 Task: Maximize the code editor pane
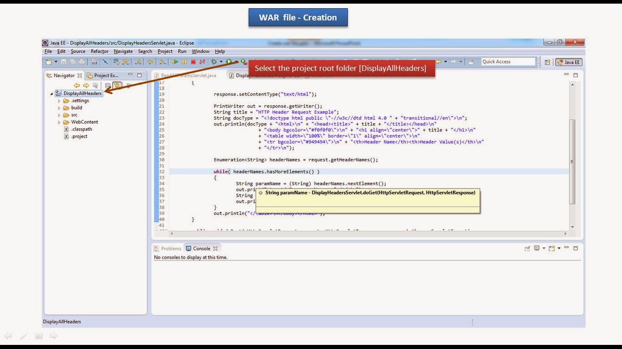[x=575, y=75]
